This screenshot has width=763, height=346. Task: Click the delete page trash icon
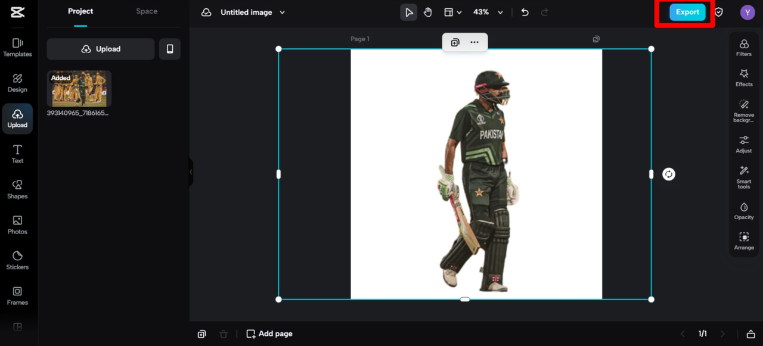click(x=224, y=334)
